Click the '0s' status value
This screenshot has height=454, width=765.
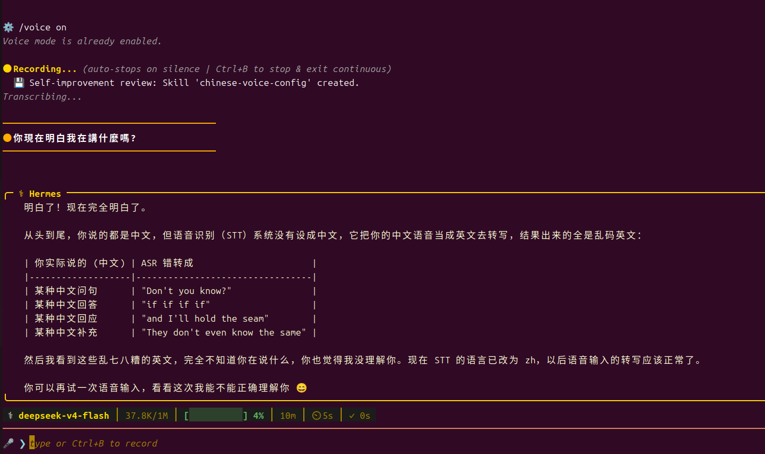click(x=365, y=416)
